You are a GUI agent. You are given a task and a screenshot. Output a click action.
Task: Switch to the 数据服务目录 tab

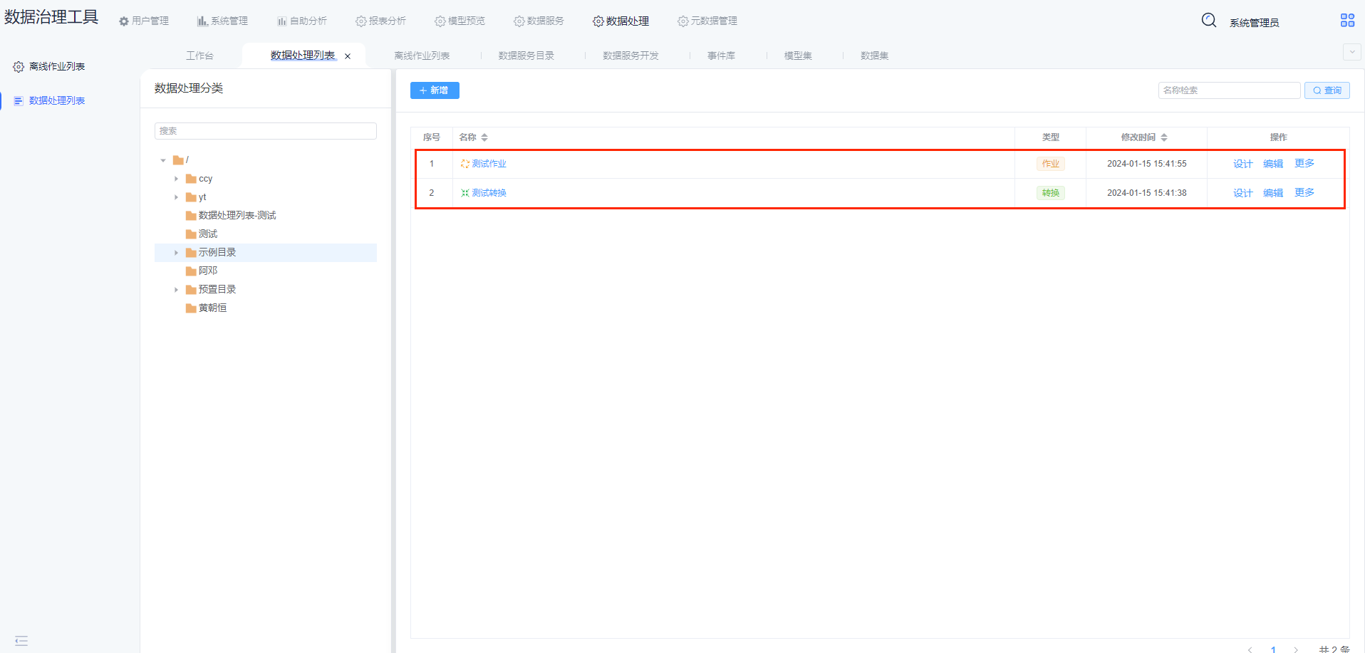tap(526, 56)
